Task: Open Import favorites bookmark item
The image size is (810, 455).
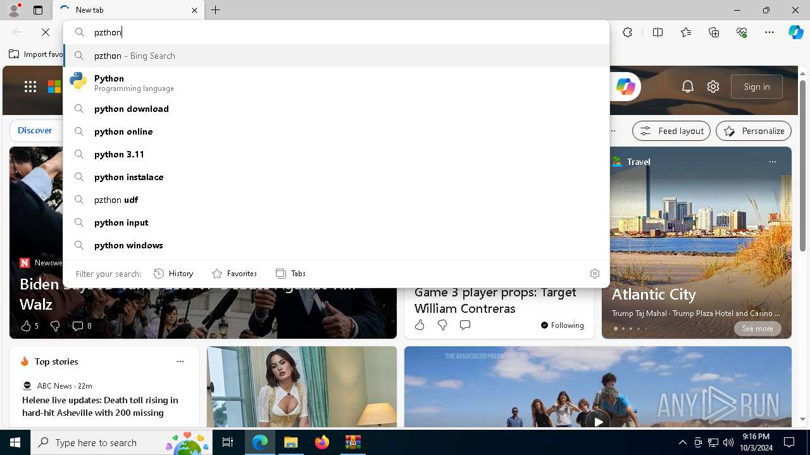Action: click(x=36, y=54)
